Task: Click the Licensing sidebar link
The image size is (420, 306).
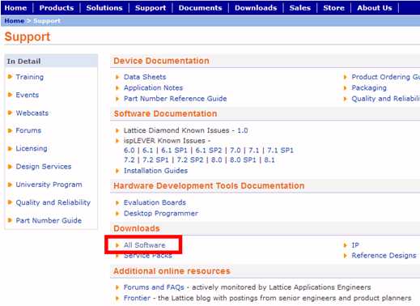Action: [32, 148]
